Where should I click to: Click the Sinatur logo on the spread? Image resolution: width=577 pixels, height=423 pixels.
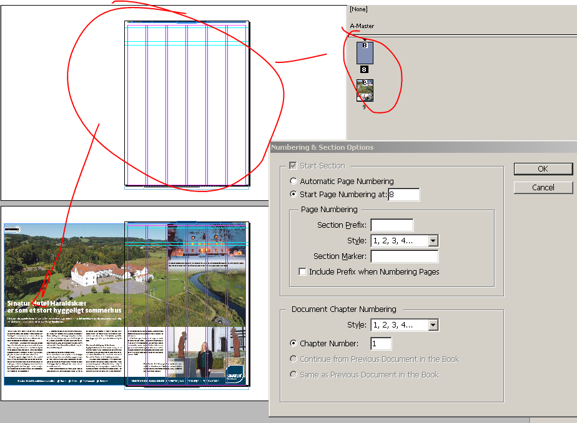(234, 374)
